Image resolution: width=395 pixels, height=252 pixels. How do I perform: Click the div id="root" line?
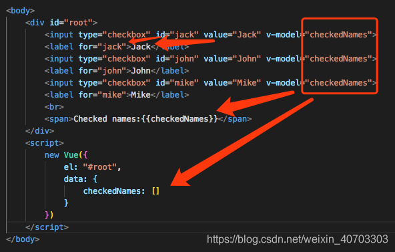click(x=61, y=23)
